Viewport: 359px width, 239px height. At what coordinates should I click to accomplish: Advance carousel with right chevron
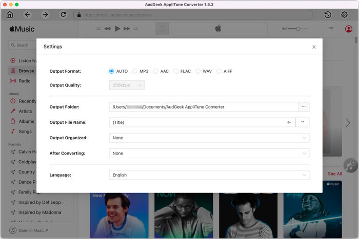(x=348, y=123)
